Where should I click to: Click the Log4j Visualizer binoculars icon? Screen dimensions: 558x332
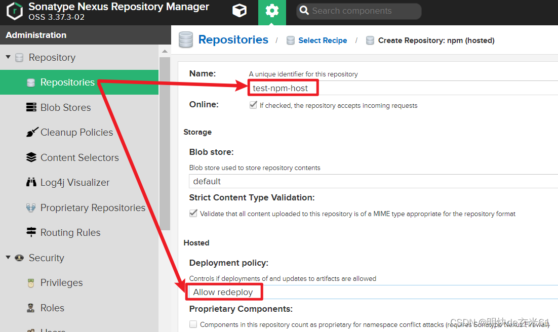click(x=31, y=182)
